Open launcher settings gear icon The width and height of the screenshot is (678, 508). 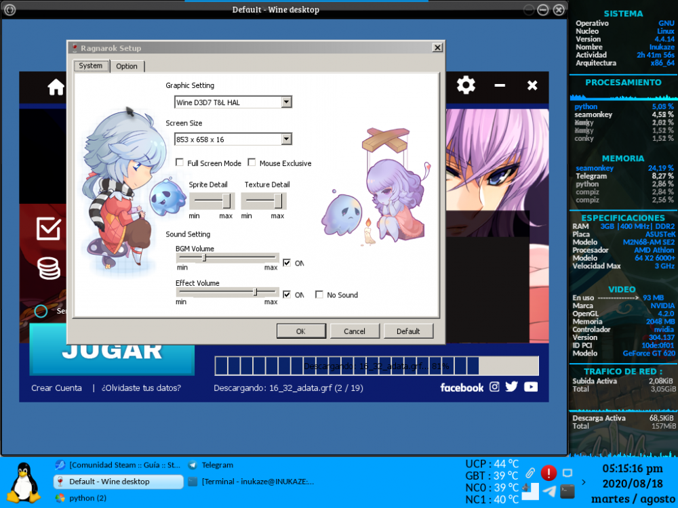point(466,85)
